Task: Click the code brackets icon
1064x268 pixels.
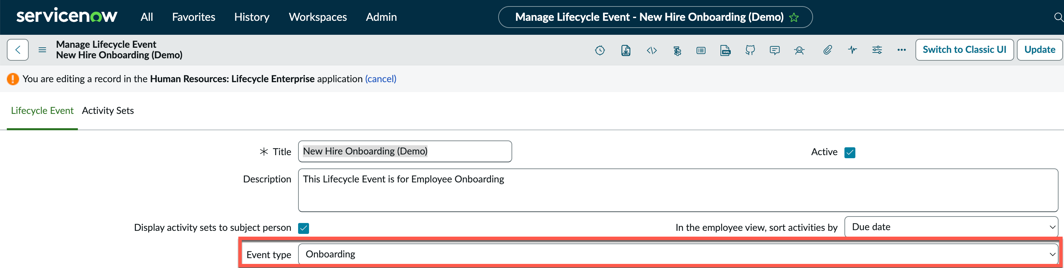Action: coord(652,50)
